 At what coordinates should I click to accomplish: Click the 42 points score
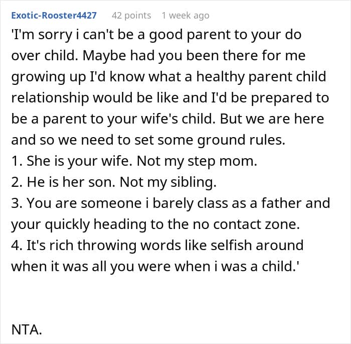131,16
